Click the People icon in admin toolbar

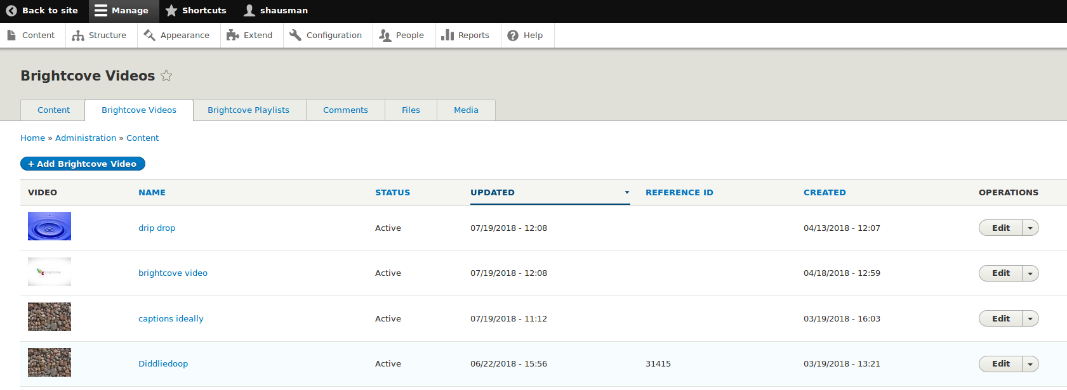click(x=385, y=36)
